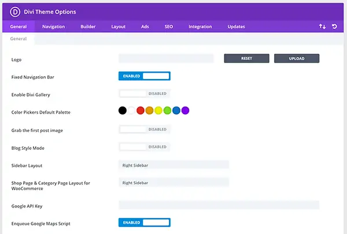Toggle Enqueue Google Maps Script switch
The height and width of the screenshot is (234, 347).
pos(144,222)
